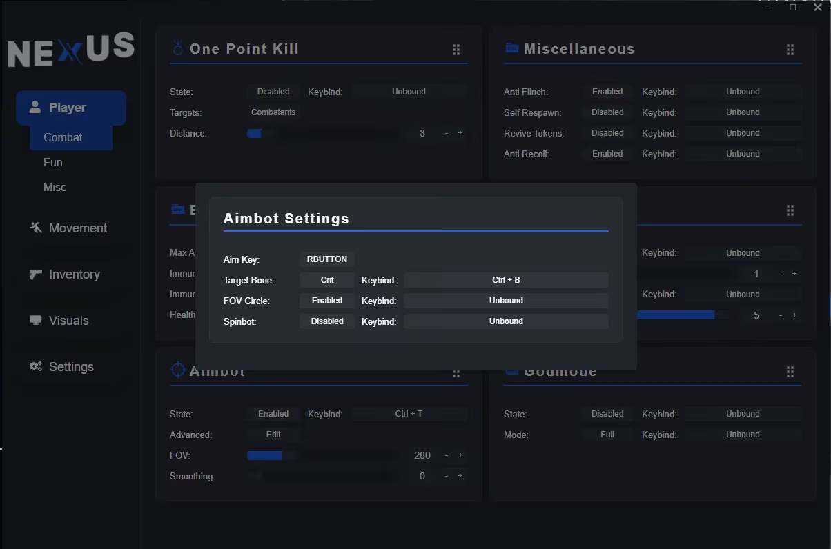Toggle FOV Circle Enabled state
Viewport: 831px width, 549px height.
pyautogui.click(x=327, y=301)
